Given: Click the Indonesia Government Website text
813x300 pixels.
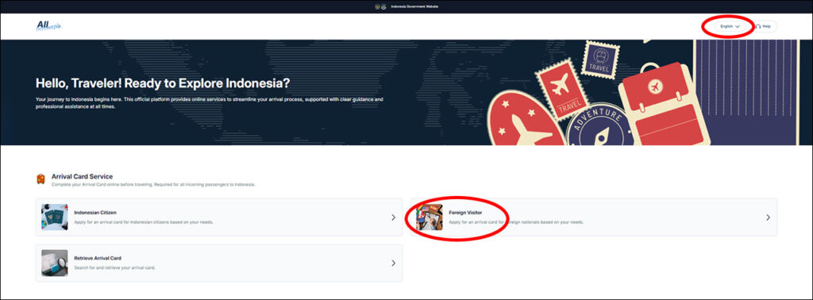Looking at the screenshot, I should tap(415, 6).
